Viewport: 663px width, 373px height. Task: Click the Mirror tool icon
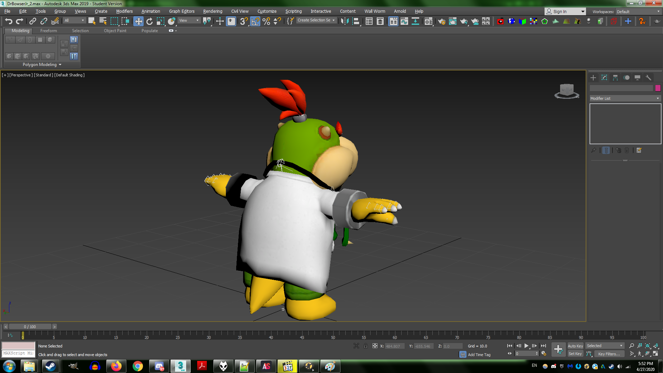pos(345,21)
